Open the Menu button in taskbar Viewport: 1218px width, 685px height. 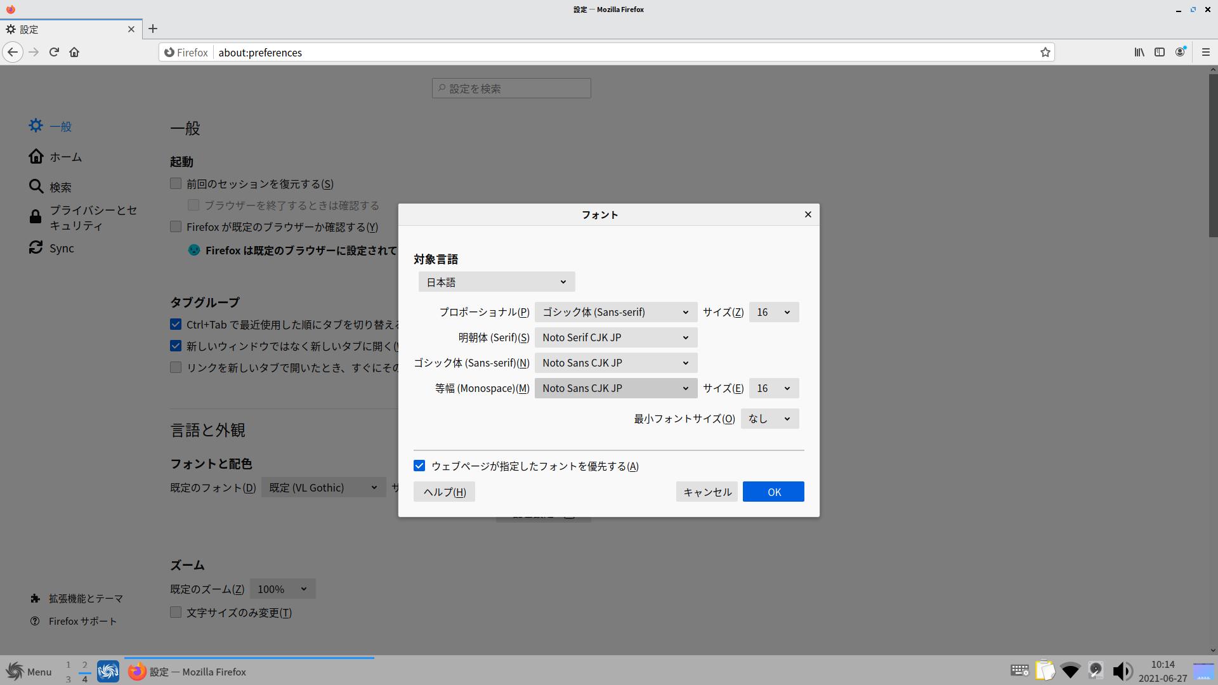(x=29, y=672)
